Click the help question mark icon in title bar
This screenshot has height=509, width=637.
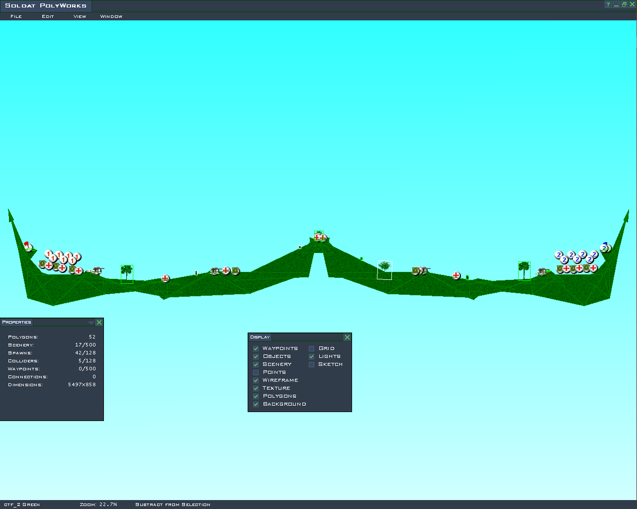608,5
